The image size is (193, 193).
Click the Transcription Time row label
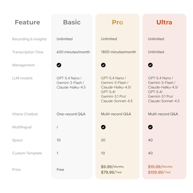tap(28, 52)
